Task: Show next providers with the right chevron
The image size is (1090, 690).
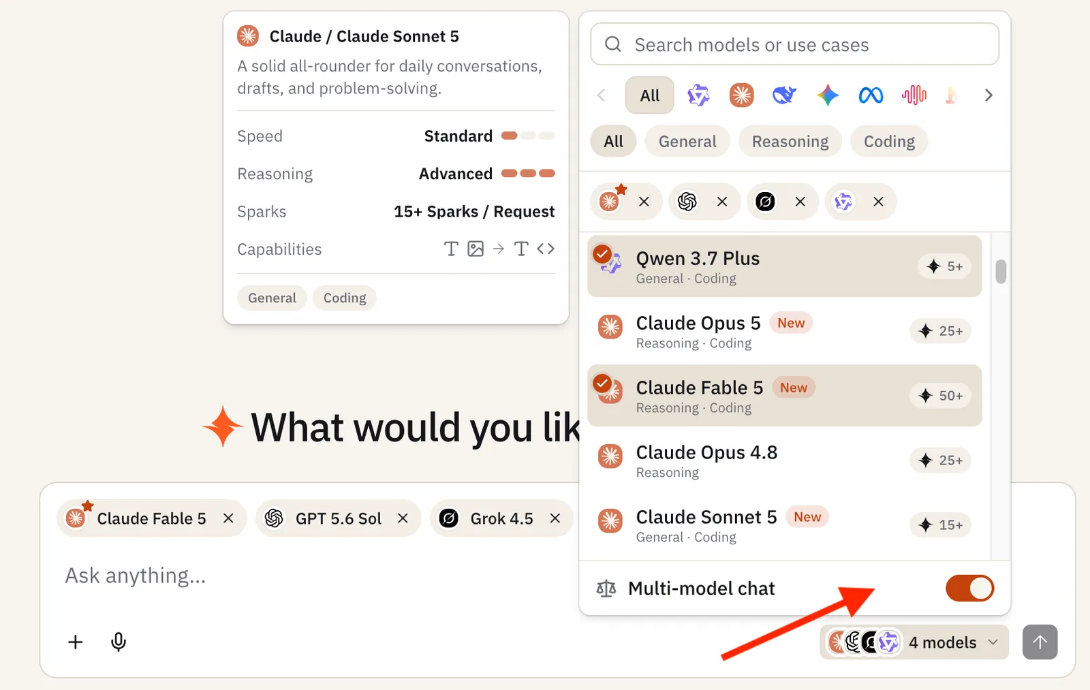Action: (988, 95)
